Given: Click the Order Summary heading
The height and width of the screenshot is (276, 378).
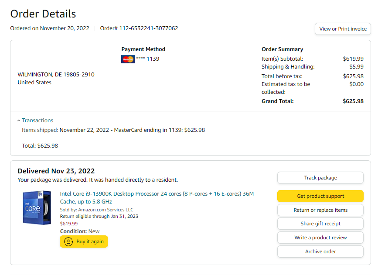Looking at the screenshot, I should click(282, 49).
